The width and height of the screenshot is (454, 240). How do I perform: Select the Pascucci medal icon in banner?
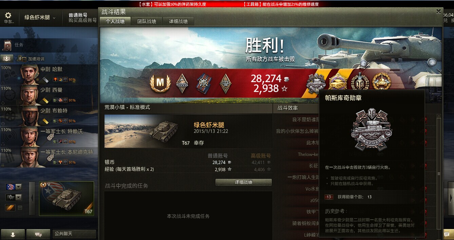[316, 83]
